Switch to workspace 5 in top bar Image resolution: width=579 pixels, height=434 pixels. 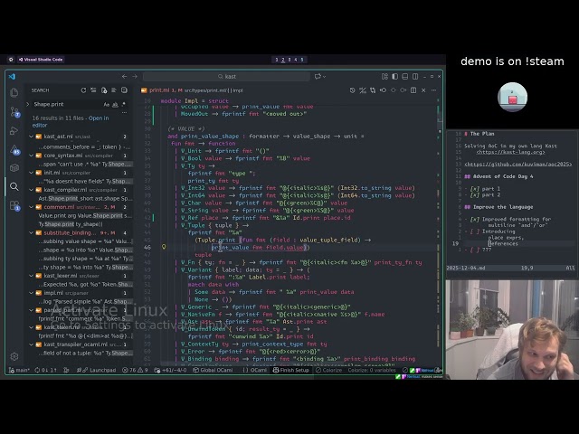pos(301,60)
